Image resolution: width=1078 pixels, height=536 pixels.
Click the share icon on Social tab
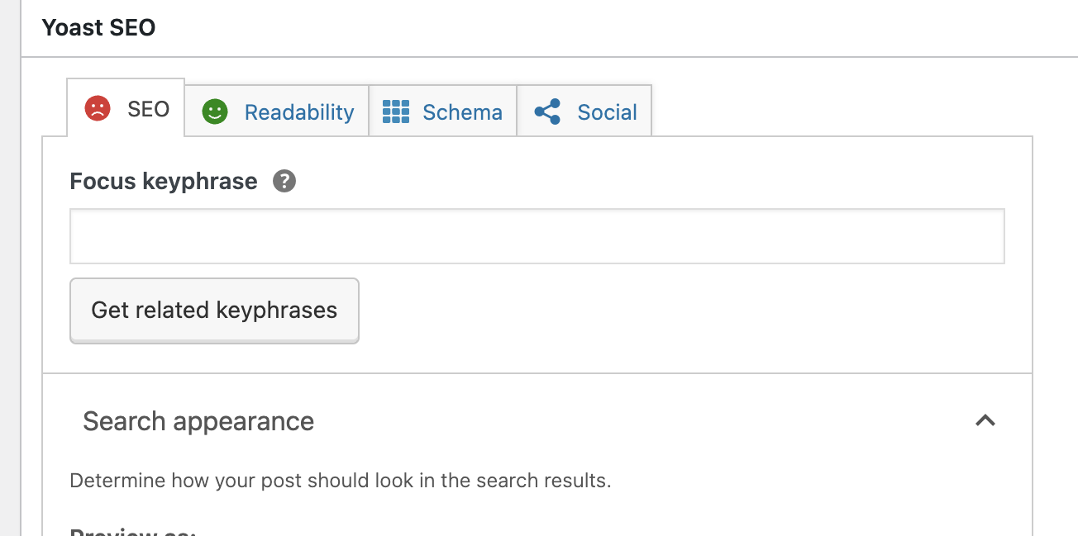tap(547, 111)
